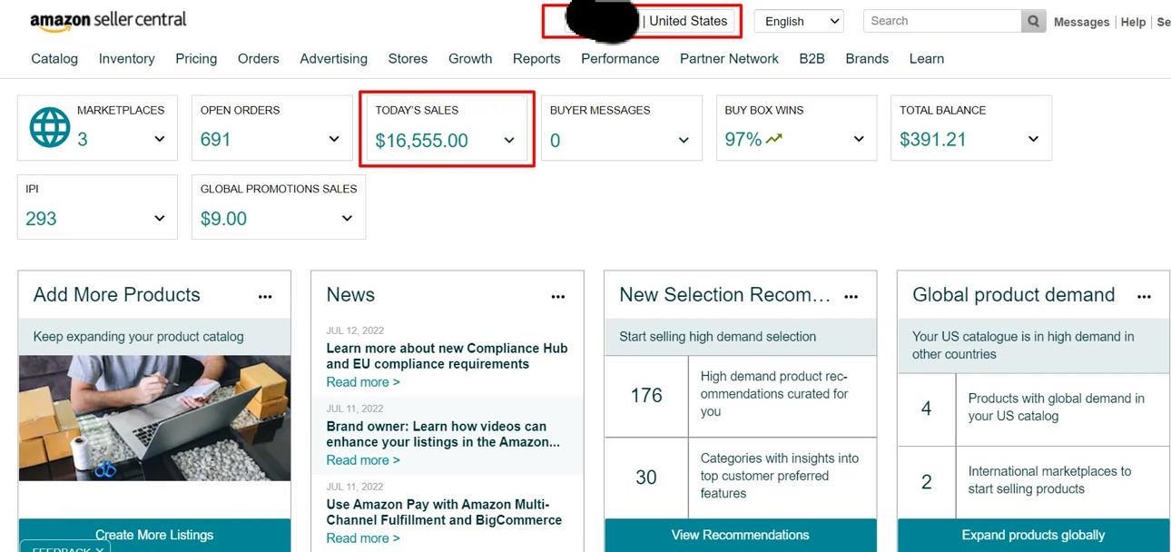Click the Amazon Seller Central logo
This screenshot has width=1171, height=552.
pos(108,21)
